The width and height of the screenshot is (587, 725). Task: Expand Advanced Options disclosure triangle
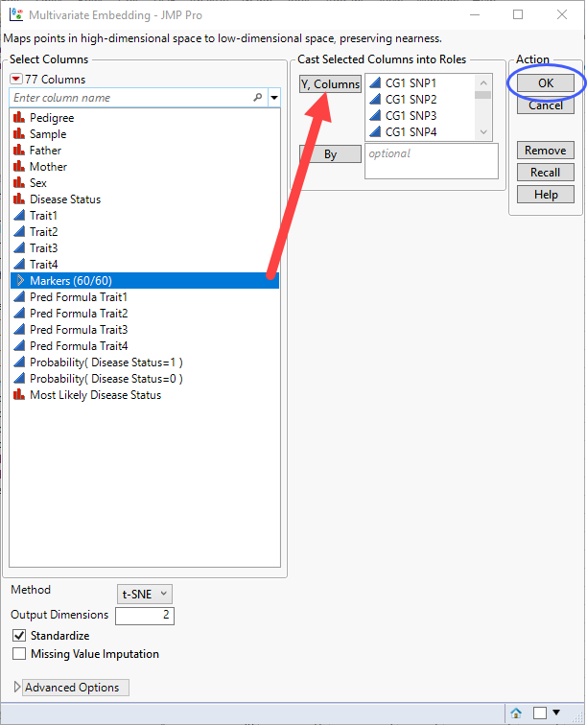pyautogui.click(x=17, y=687)
